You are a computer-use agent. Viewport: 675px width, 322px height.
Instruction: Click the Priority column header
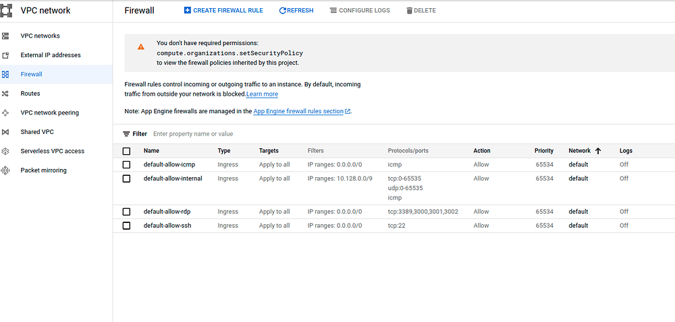543,151
